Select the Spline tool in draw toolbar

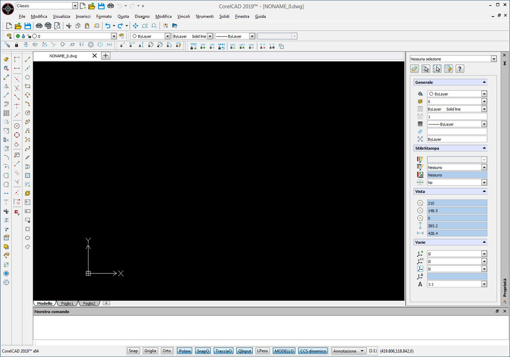pos(28,149)
